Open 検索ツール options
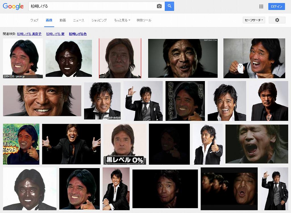This screenshot has height=213, width=291. (144, 20)
